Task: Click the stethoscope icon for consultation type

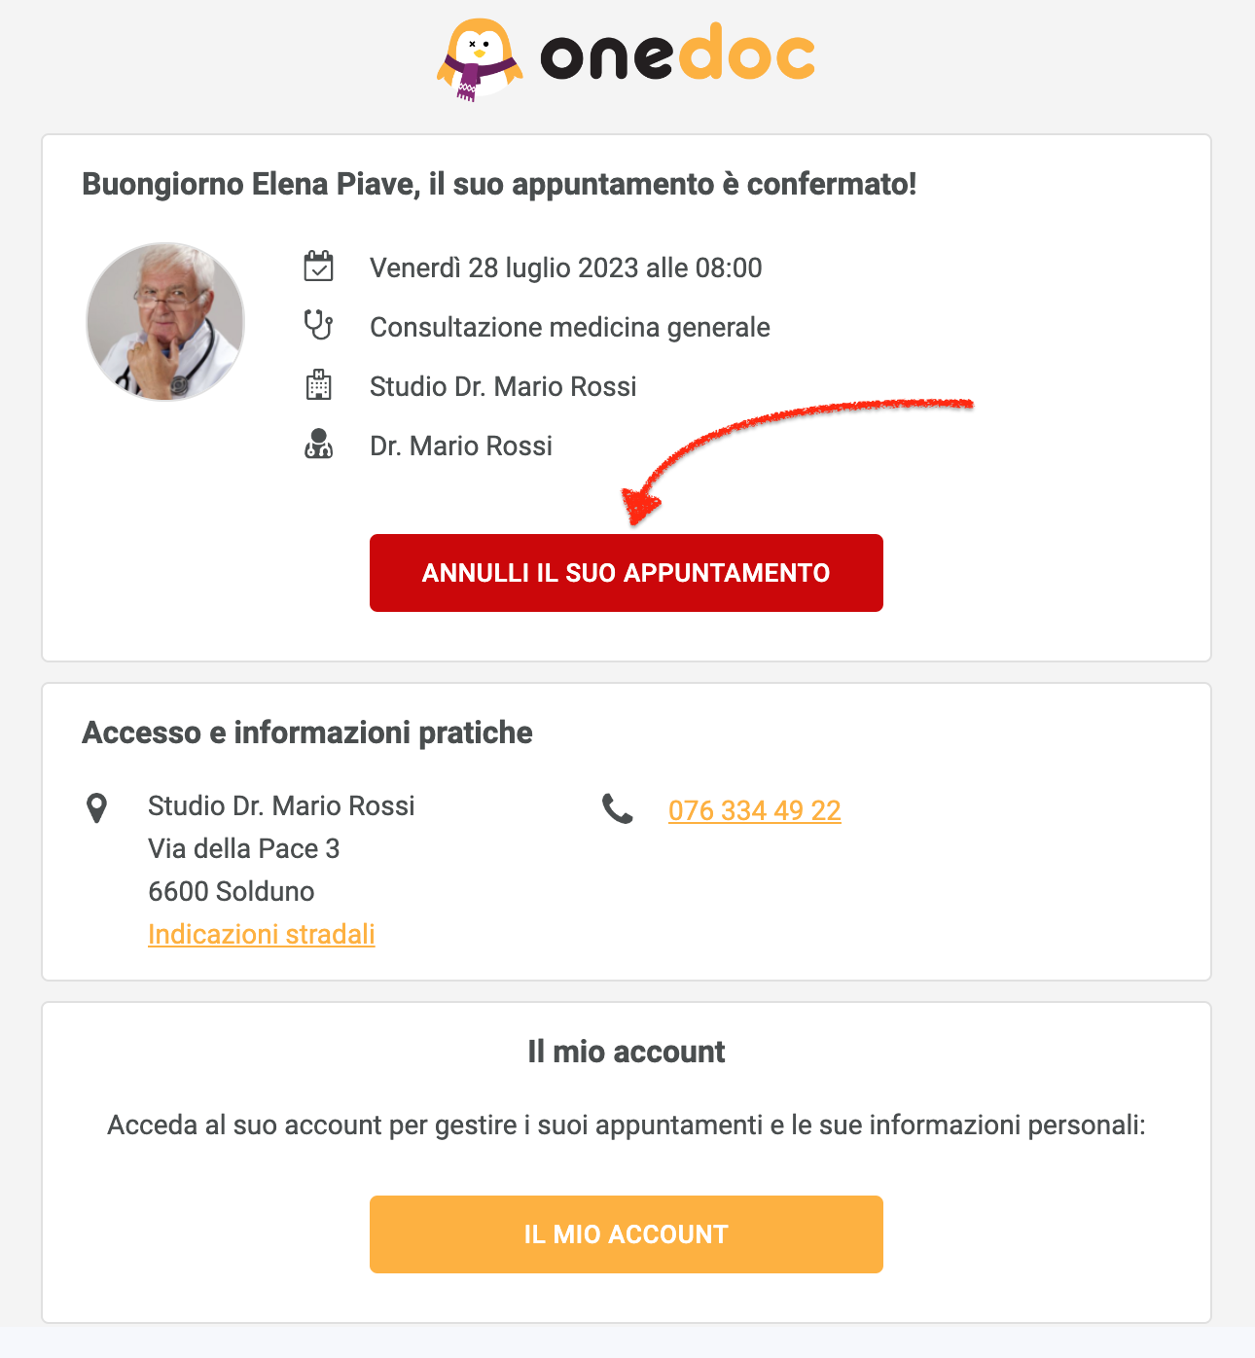Action: (x=318, y=325)
